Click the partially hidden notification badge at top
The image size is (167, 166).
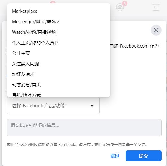coord(53,2)
